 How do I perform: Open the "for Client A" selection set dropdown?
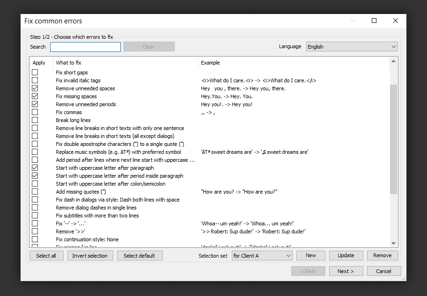262,255
